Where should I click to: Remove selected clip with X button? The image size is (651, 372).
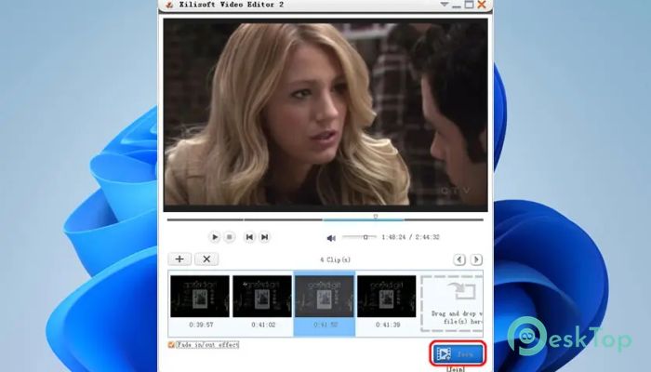(x=206, y=259)
